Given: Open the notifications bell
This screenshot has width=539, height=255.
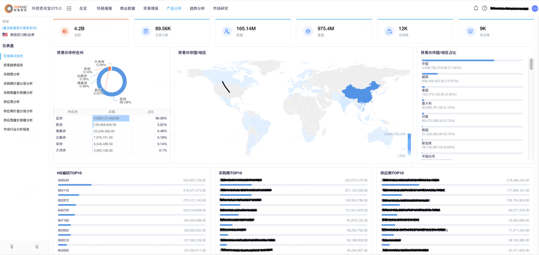Looking at the screenshot, I should (476, 8).
